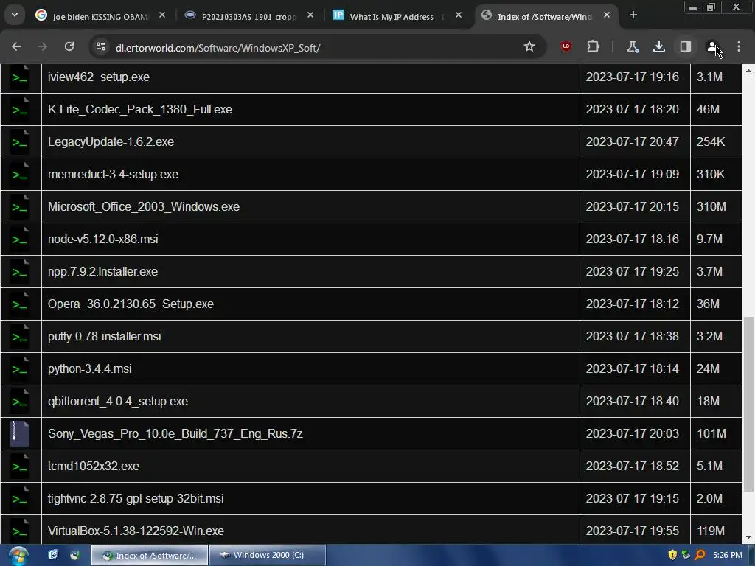Click the file icon beside node-v5.12.0-x86.msi

(x=20, y=240)
